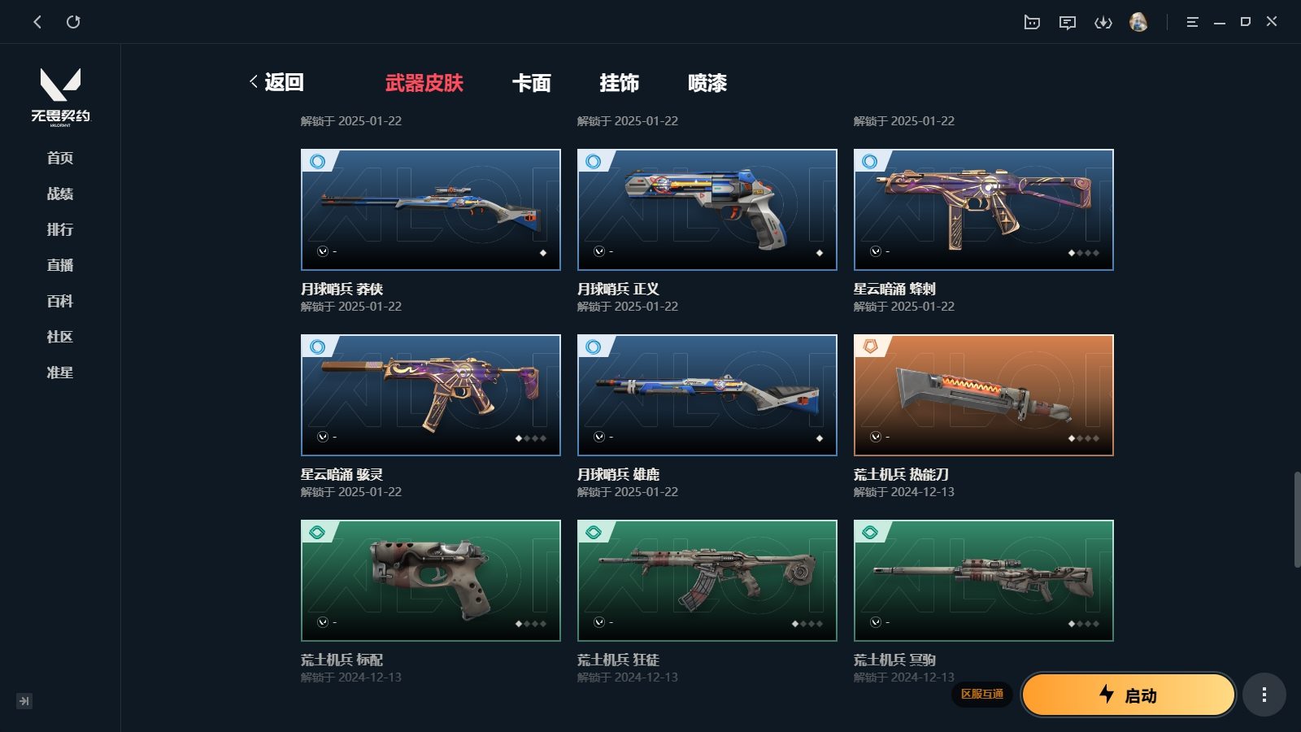Click the vertical scrollbar thumb
This screenshot has height=732, width=1301.
click(1297, 519)
